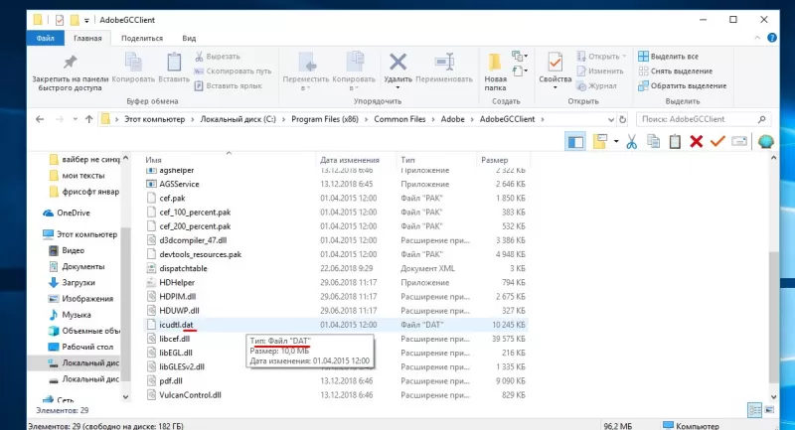795x430 pixels.
Task: Click Common Files in breadcrumb path
Action: [x=399, y=119]
